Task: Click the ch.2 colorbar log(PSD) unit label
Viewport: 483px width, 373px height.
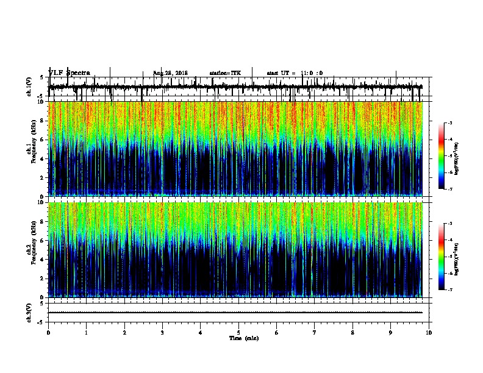Action: [x=457, y=259]
